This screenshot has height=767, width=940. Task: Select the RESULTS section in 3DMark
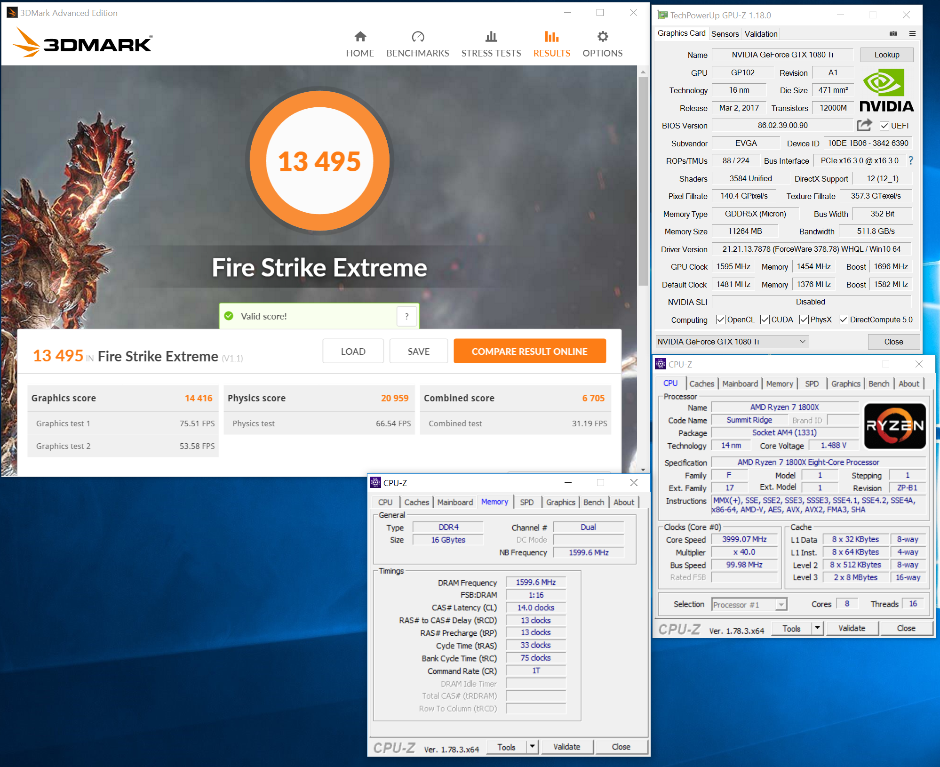click(551, 44)
